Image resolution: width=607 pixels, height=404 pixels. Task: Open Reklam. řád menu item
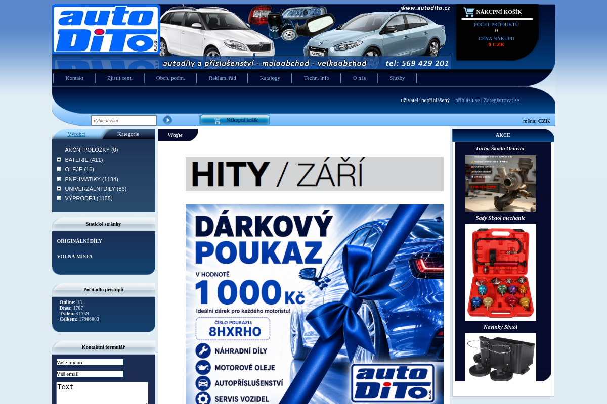pos(223,78)
